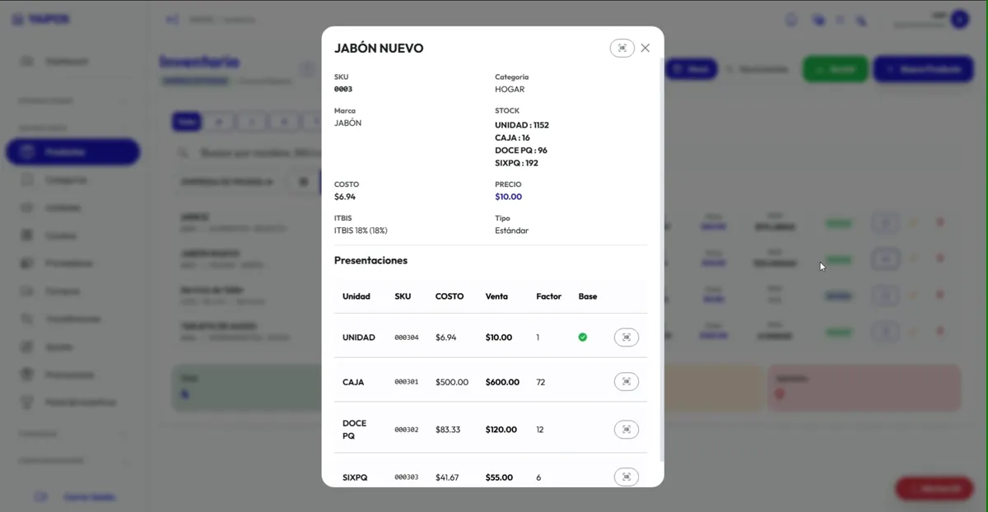The height and width of the screenshot is (512, 988).
Task: Click the barcode scan icon beside the JABÓN NUEVO title
Action: coord(622,49)
